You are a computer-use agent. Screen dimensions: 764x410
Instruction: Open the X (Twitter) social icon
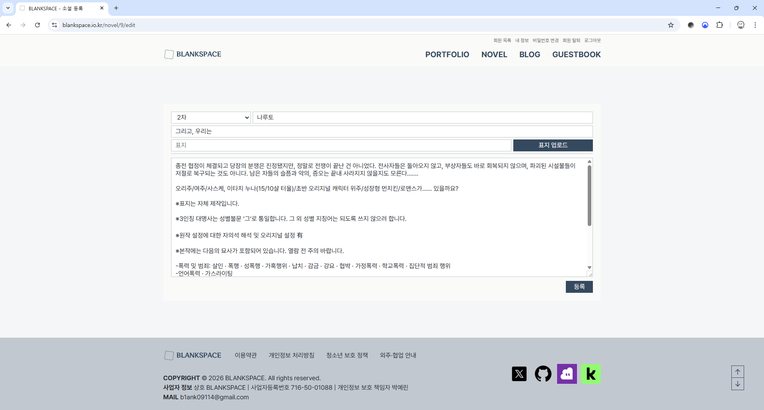tap(519, 374)
